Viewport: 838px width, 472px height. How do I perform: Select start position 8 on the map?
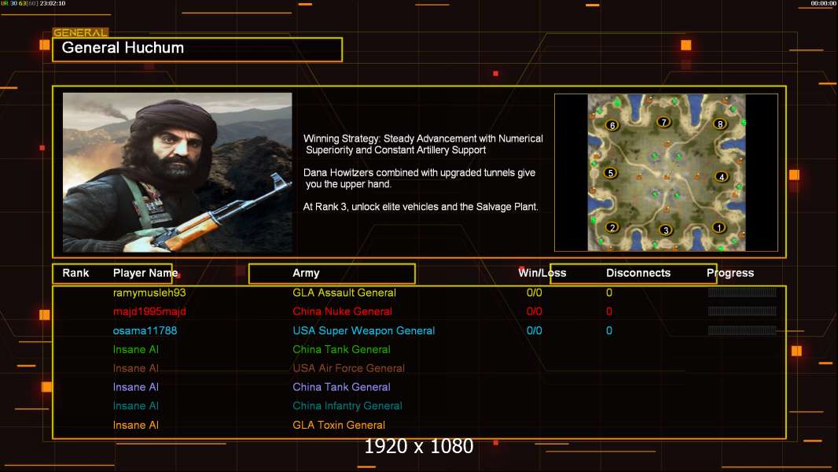click(720, 124)
